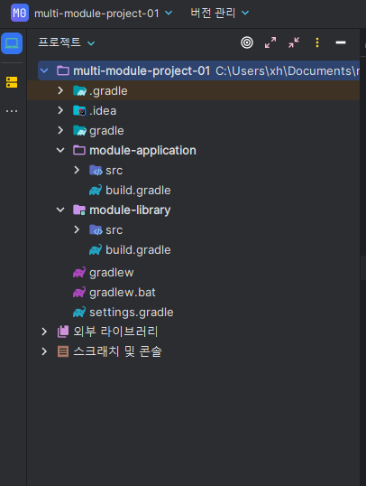Select the gradlew.bat file
This screenshot has height=486, width=366.
(x=123, y=293)
